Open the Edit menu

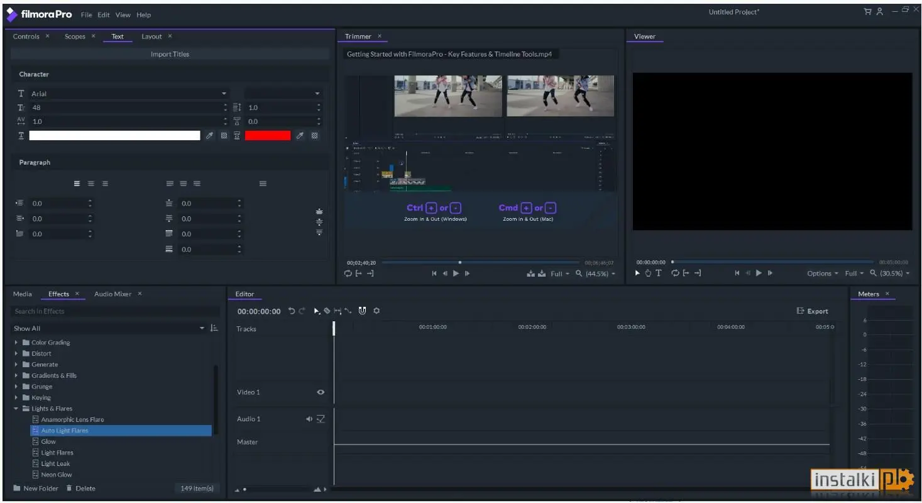(x=104, y=14)
